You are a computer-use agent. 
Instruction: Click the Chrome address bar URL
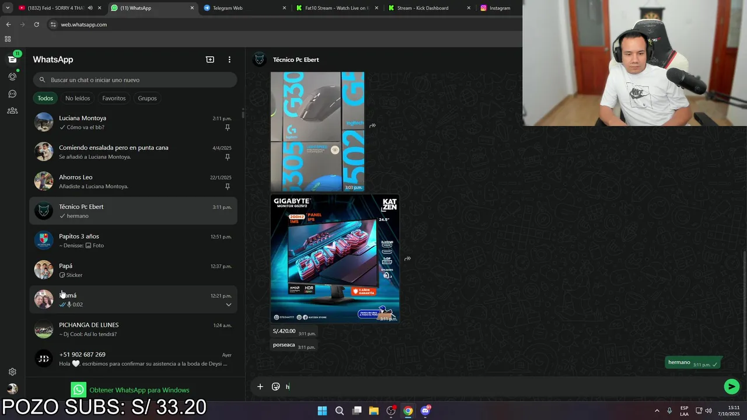point(84,24)
